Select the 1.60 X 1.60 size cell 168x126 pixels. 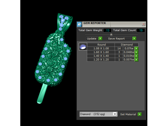click(x=101, y=52)
